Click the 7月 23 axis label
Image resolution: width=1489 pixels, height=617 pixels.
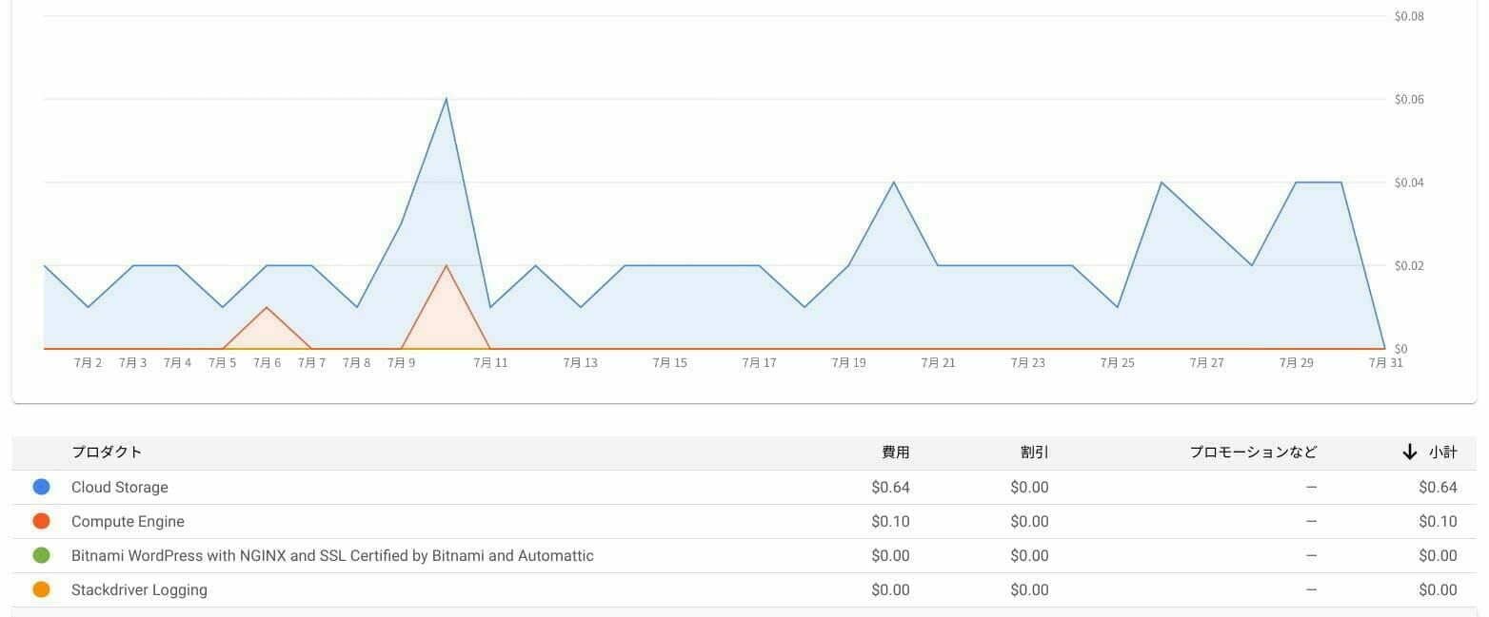tap(1027, 362)
